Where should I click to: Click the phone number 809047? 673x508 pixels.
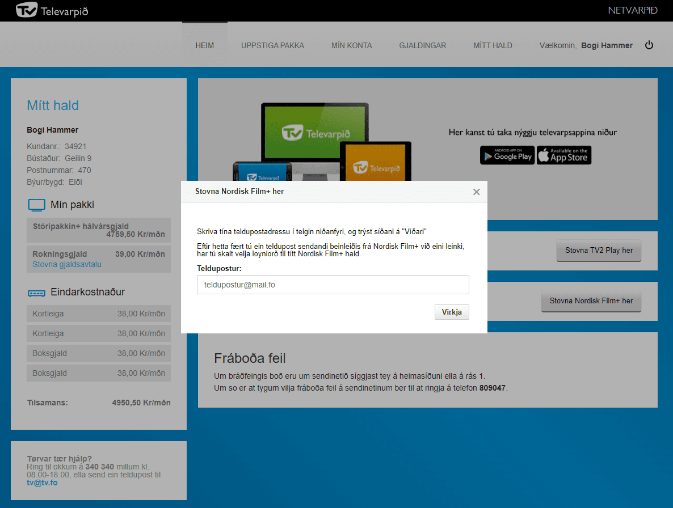(x=493, y=388)
